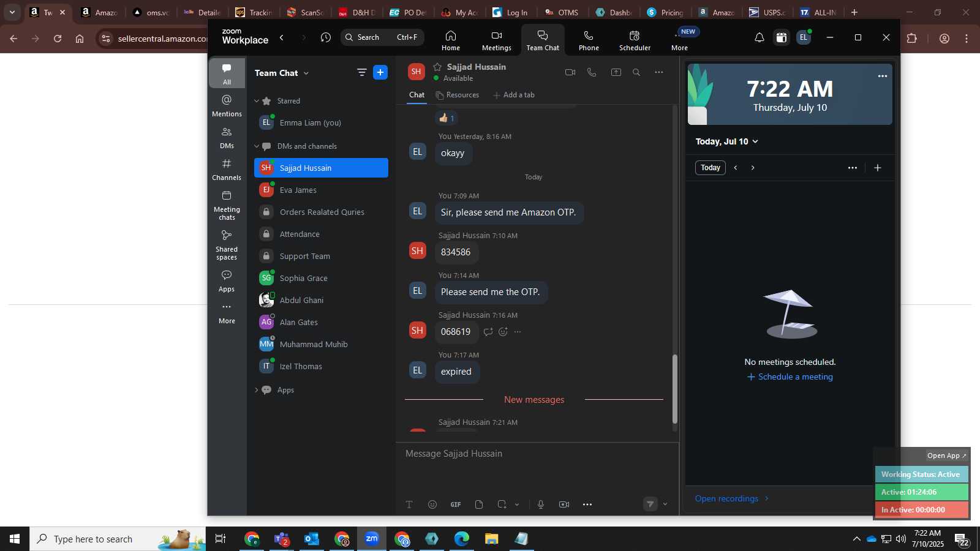Open Meeting chats in sidebar
Screen dimensions: 980x551
[227, 205]
